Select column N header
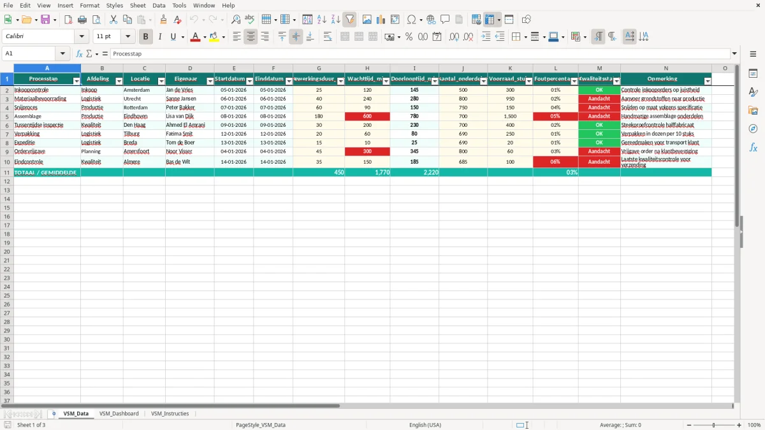 (666, 68)
